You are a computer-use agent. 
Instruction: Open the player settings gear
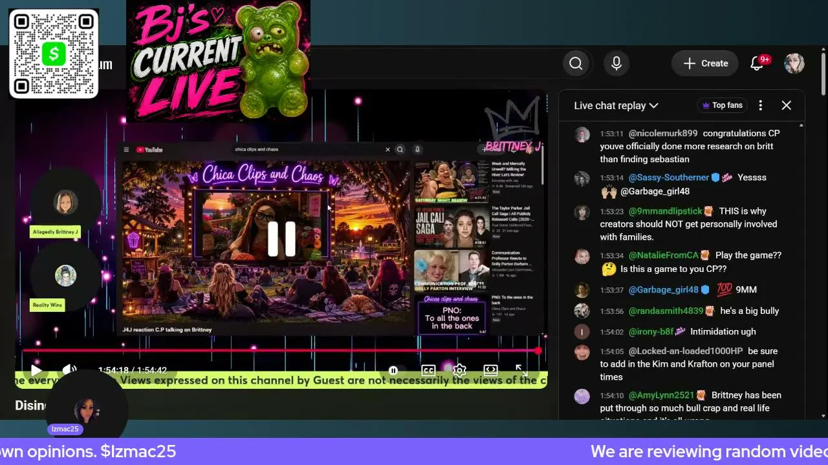[459, 370]
